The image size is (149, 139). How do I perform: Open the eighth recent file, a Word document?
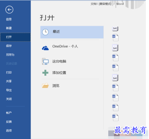(x=115, y=98)
